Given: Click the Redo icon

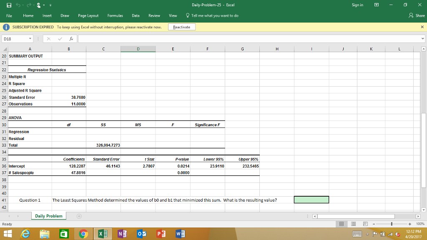Looking at the screenshot, I should (28, 5).
